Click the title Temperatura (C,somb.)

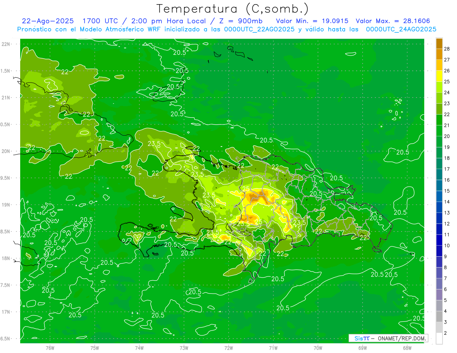233,9
